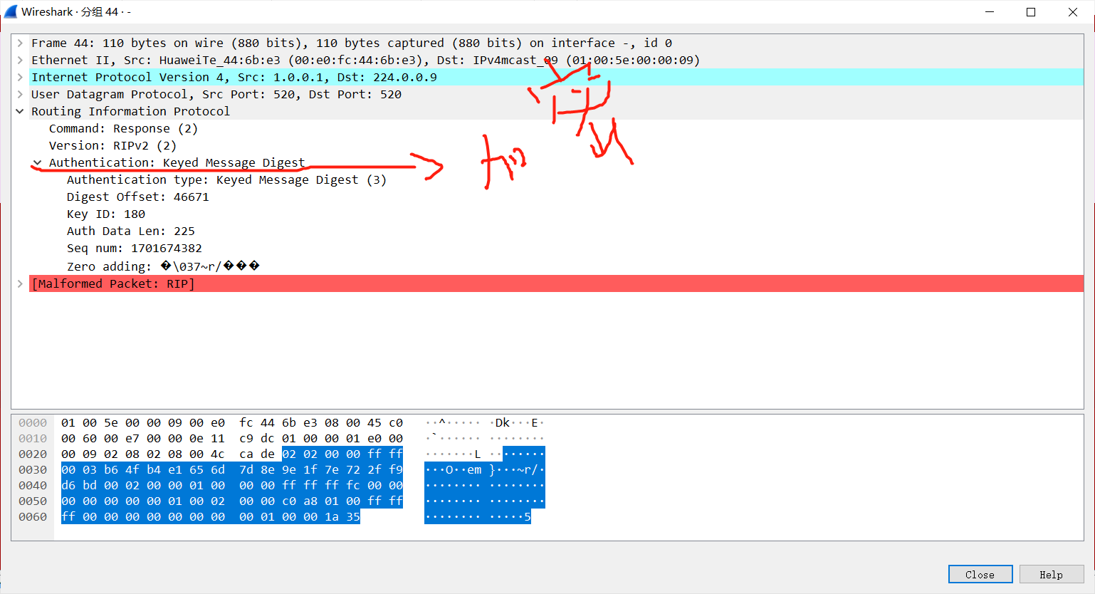Click the Close button

(x=980, y=575)
